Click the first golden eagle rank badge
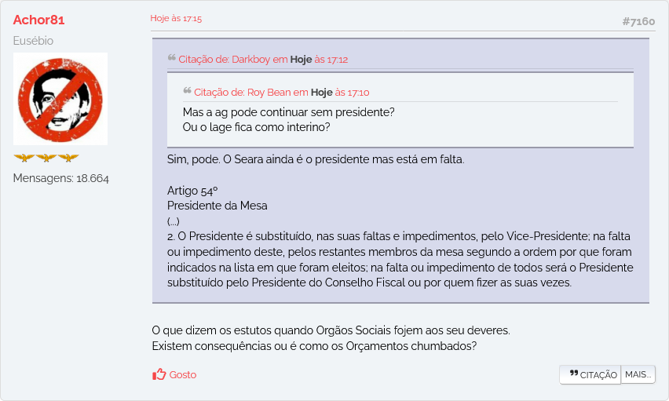Viewport: 669px width, 401px height. 24,158
